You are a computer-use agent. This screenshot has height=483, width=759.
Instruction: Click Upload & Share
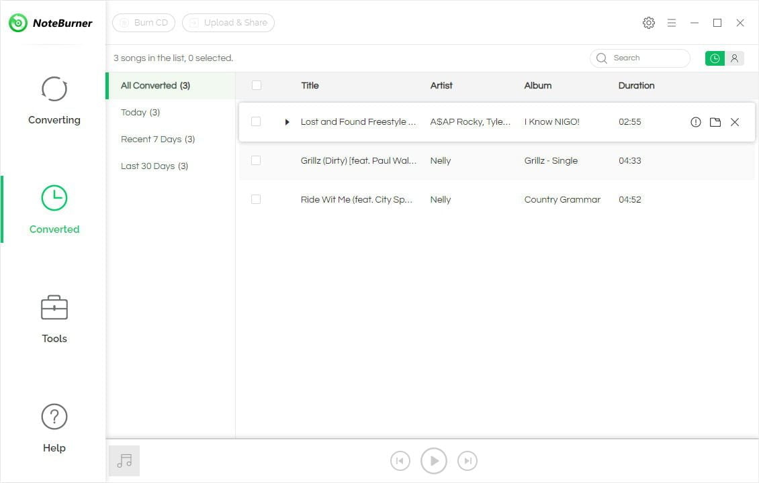coord(228,22)
